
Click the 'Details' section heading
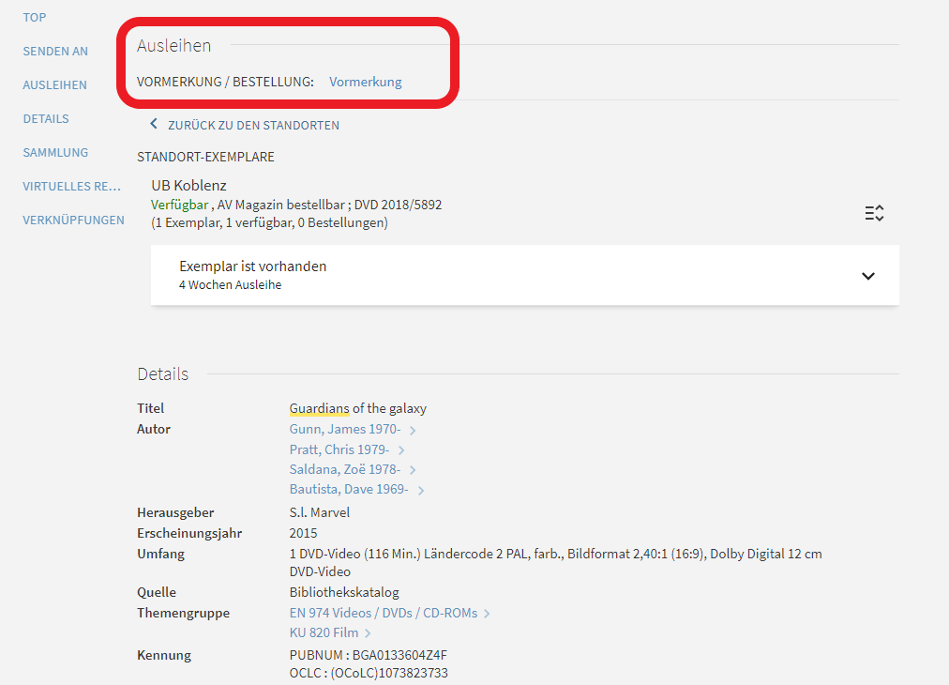(163, 374)
